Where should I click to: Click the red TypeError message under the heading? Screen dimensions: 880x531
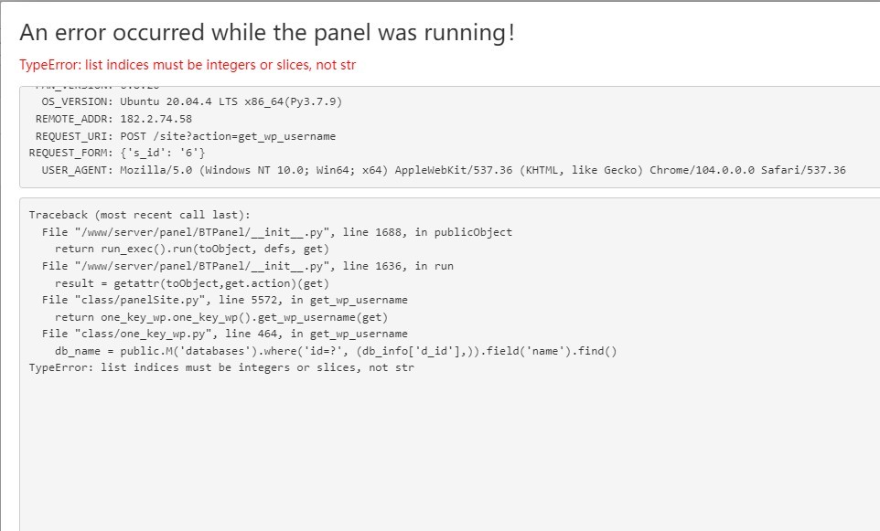click(188, 65)
